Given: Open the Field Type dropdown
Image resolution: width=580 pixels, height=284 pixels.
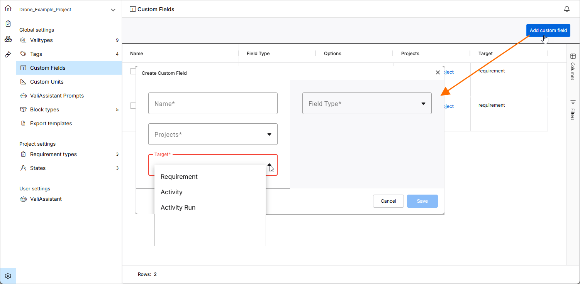Looking at the screenshot, I should (x=367, y=103).
